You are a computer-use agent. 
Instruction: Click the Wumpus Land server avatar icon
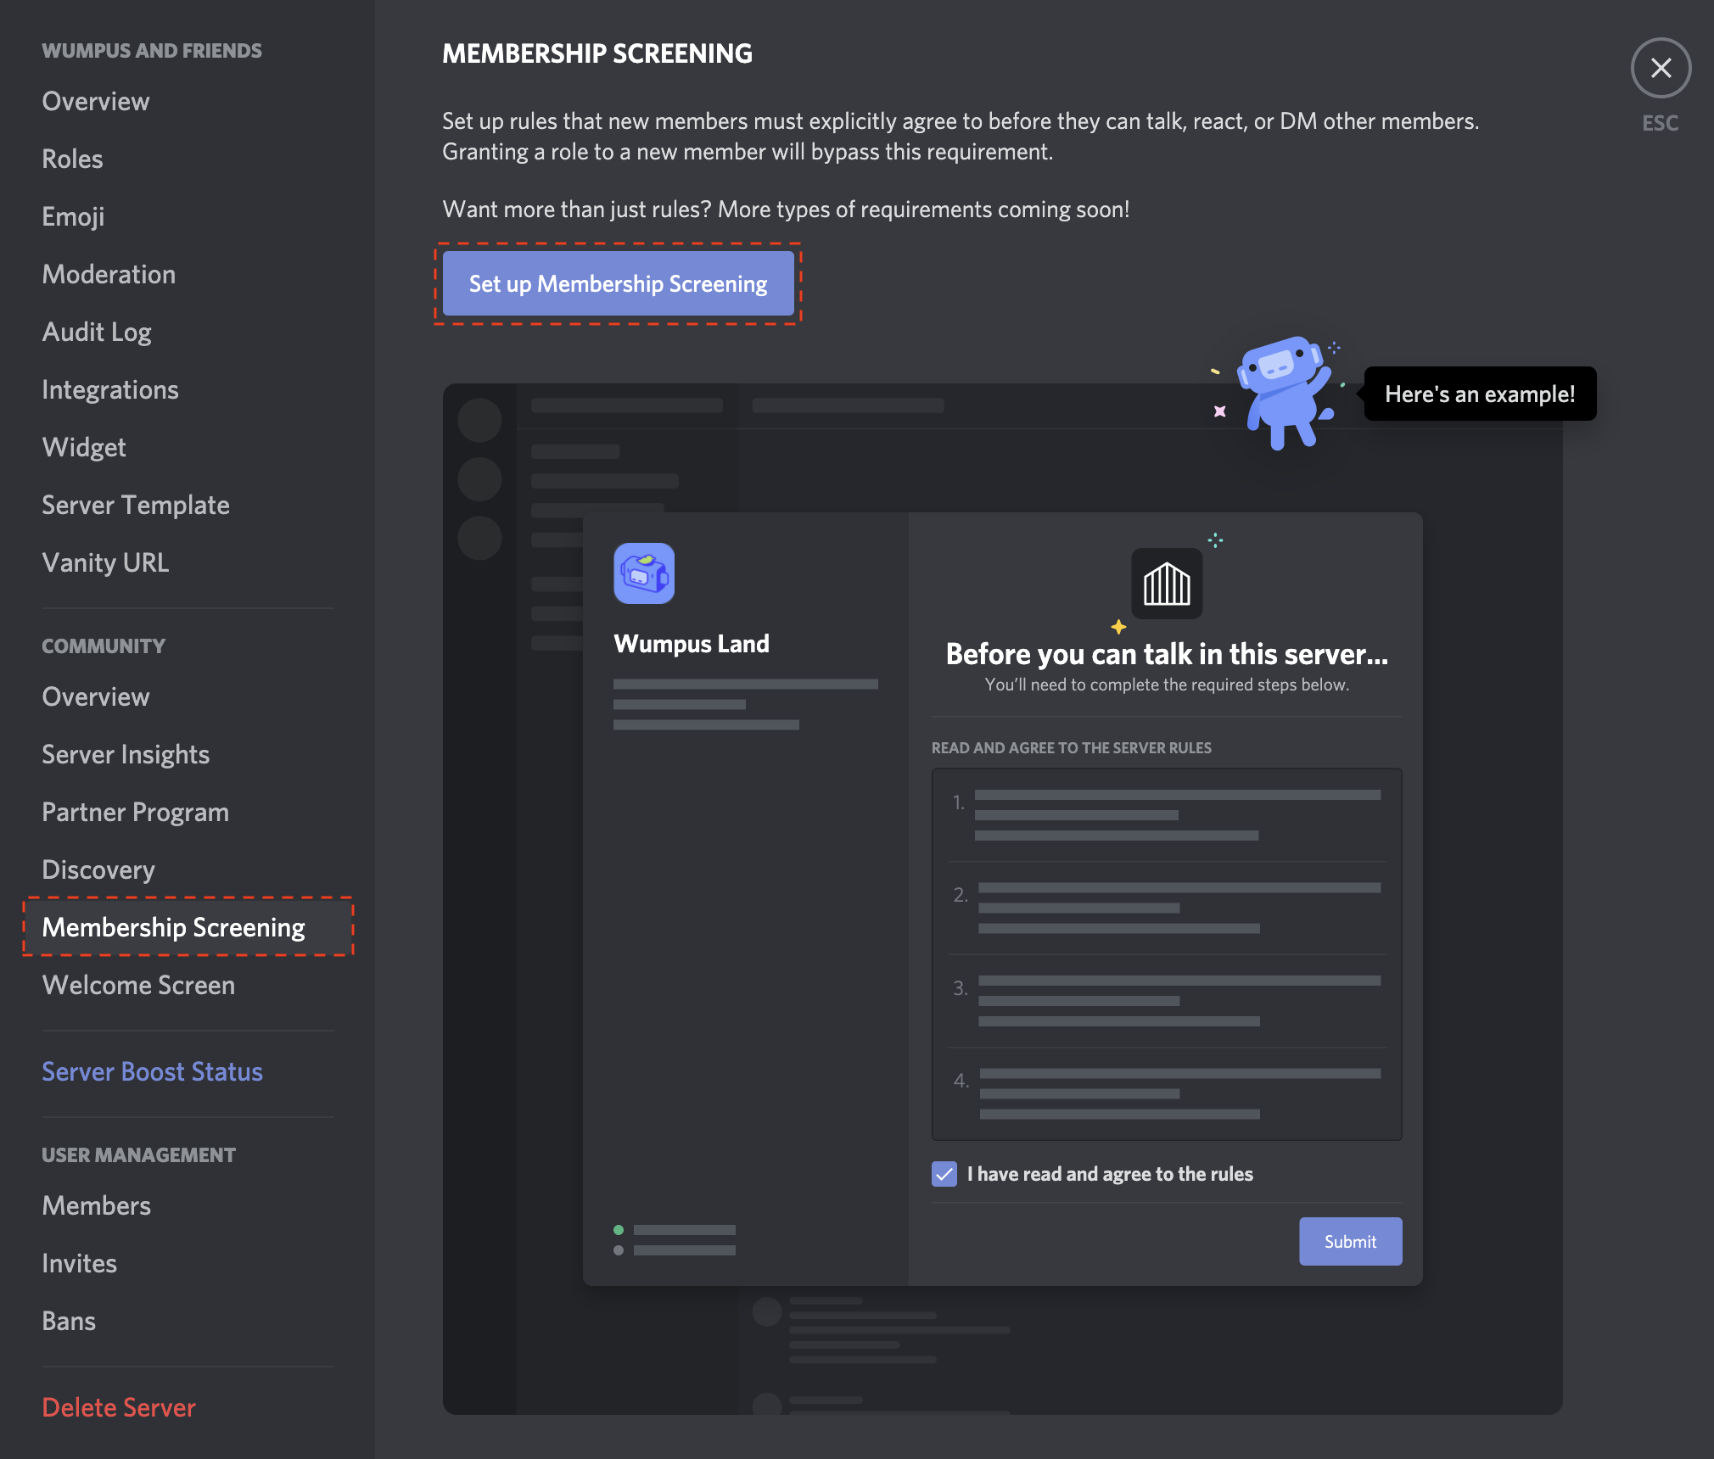[x=644, y=573]
